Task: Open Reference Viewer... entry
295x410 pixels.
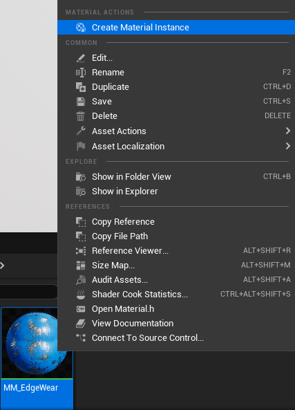Action: click(x=176, y=251)
